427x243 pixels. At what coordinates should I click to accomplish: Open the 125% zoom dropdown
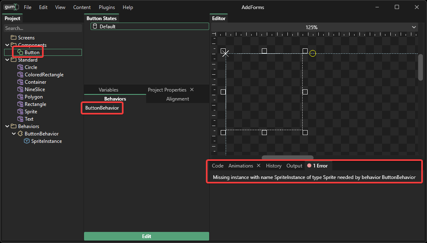click(x=414, y=28)
